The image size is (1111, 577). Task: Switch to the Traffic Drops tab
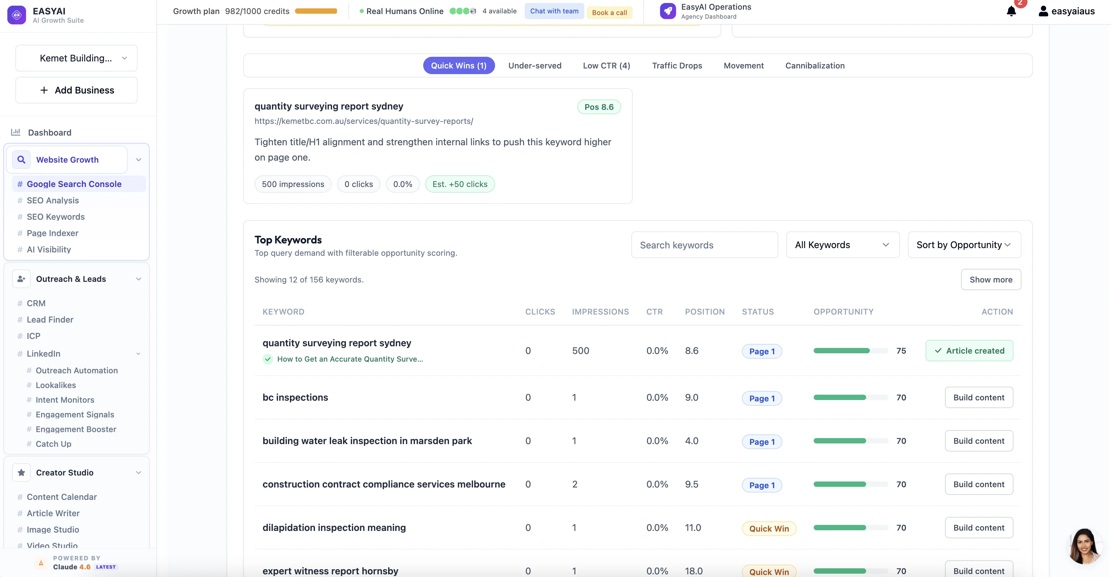click(x=677, y=65)
